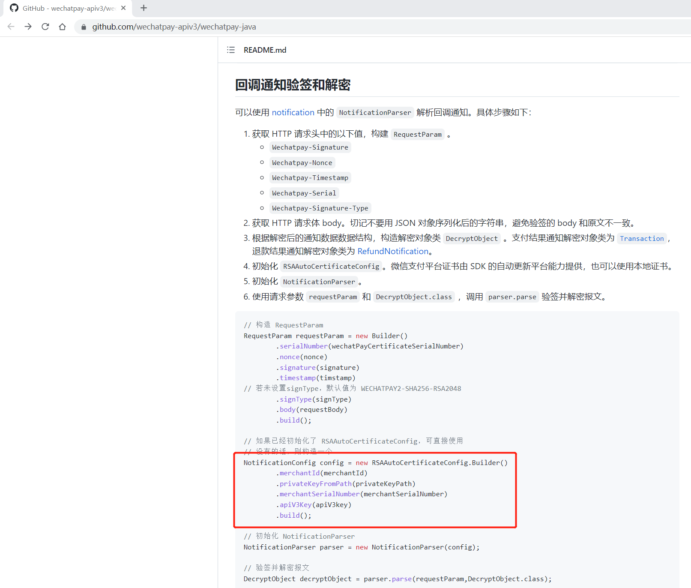Click the .privateKeyFromPath code line

pos(346,484)
